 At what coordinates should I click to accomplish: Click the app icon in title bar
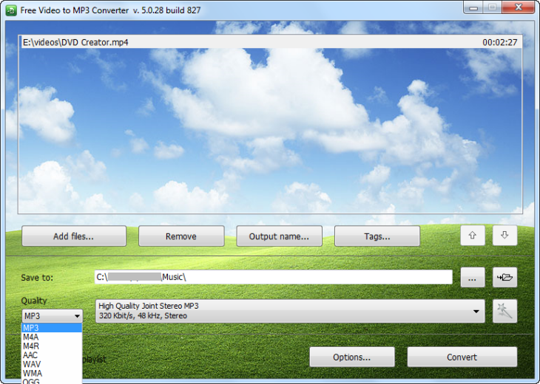pyautogui.click(x=11, y=10)
